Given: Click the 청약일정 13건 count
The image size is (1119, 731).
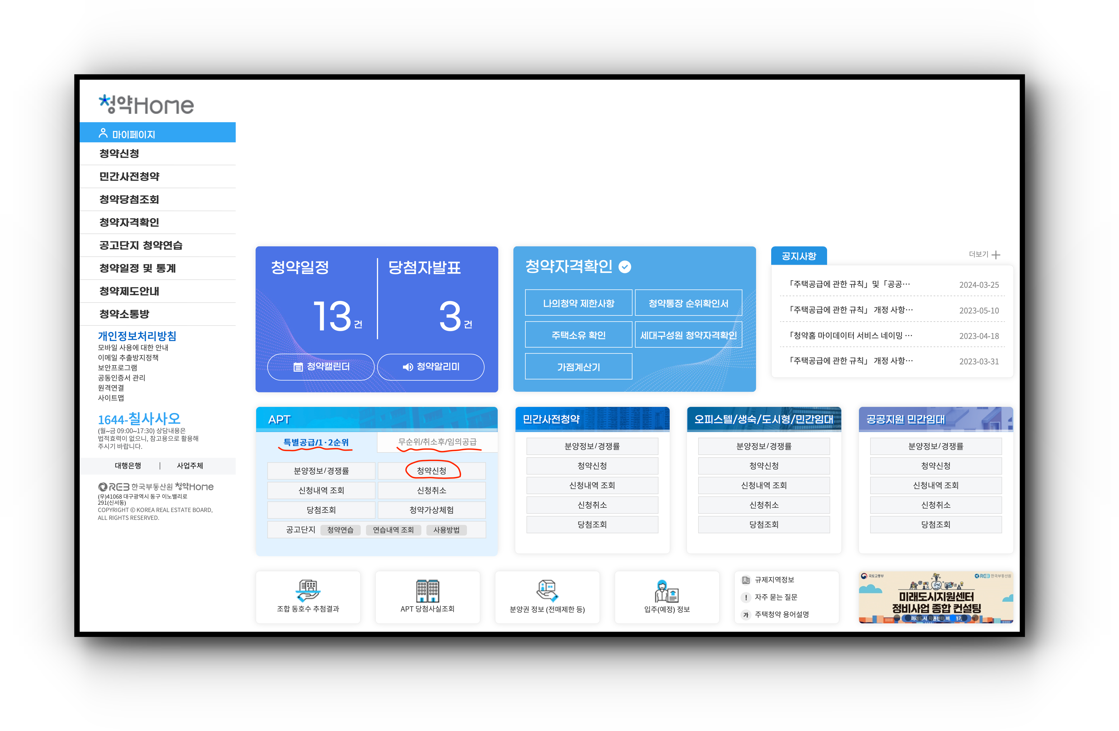Looking at the screenshot, I should pyautogui.click(x=337, y=315).
